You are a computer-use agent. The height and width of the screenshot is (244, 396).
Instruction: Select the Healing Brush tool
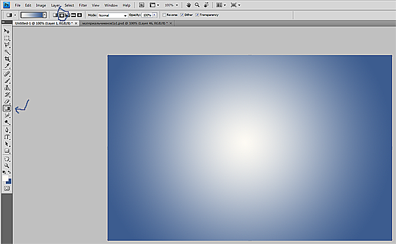7,74
